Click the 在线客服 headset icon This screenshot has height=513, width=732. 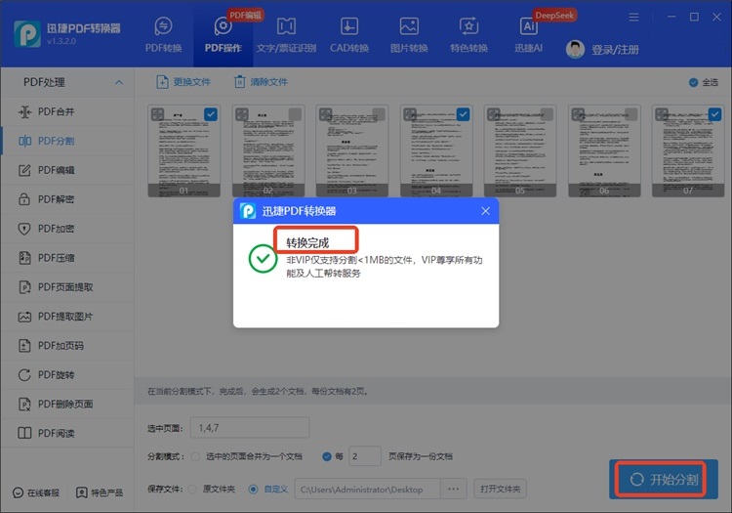[x=18, y=492]
